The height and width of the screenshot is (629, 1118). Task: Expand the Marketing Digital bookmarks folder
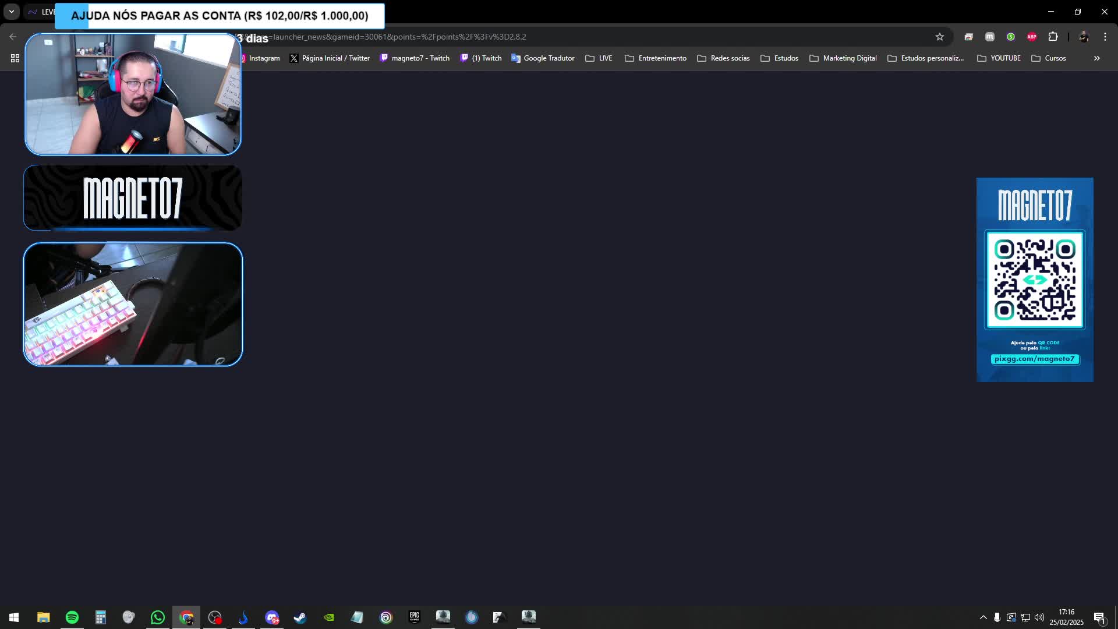pyautogui.click(x=843, y=58)
